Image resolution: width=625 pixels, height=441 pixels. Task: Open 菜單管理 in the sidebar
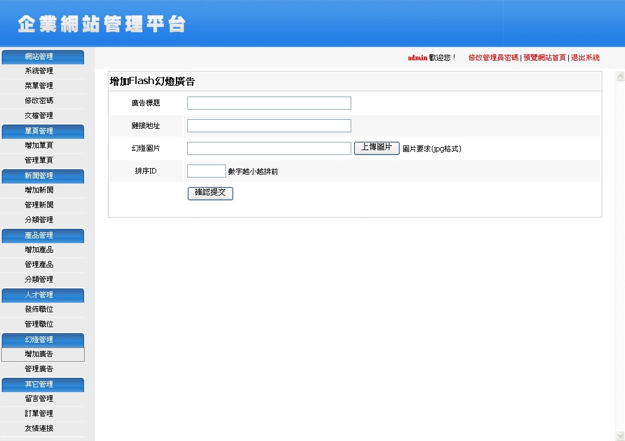pyautogui.click(x=39, y=86)
